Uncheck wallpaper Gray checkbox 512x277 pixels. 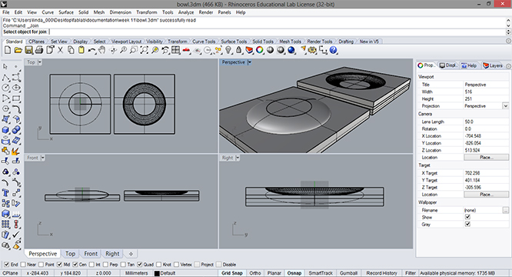tap(467, 224)
